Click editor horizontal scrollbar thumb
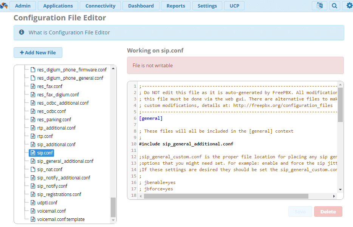353x227 pixels. [x=226, y=196]
